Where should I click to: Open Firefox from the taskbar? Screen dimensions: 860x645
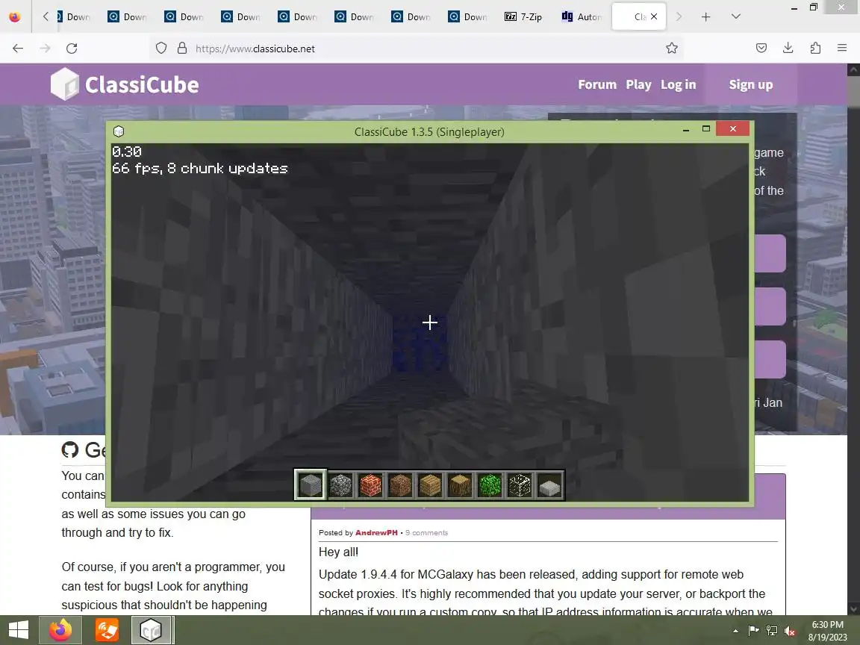pyautogui.click(x=60, y=630)
